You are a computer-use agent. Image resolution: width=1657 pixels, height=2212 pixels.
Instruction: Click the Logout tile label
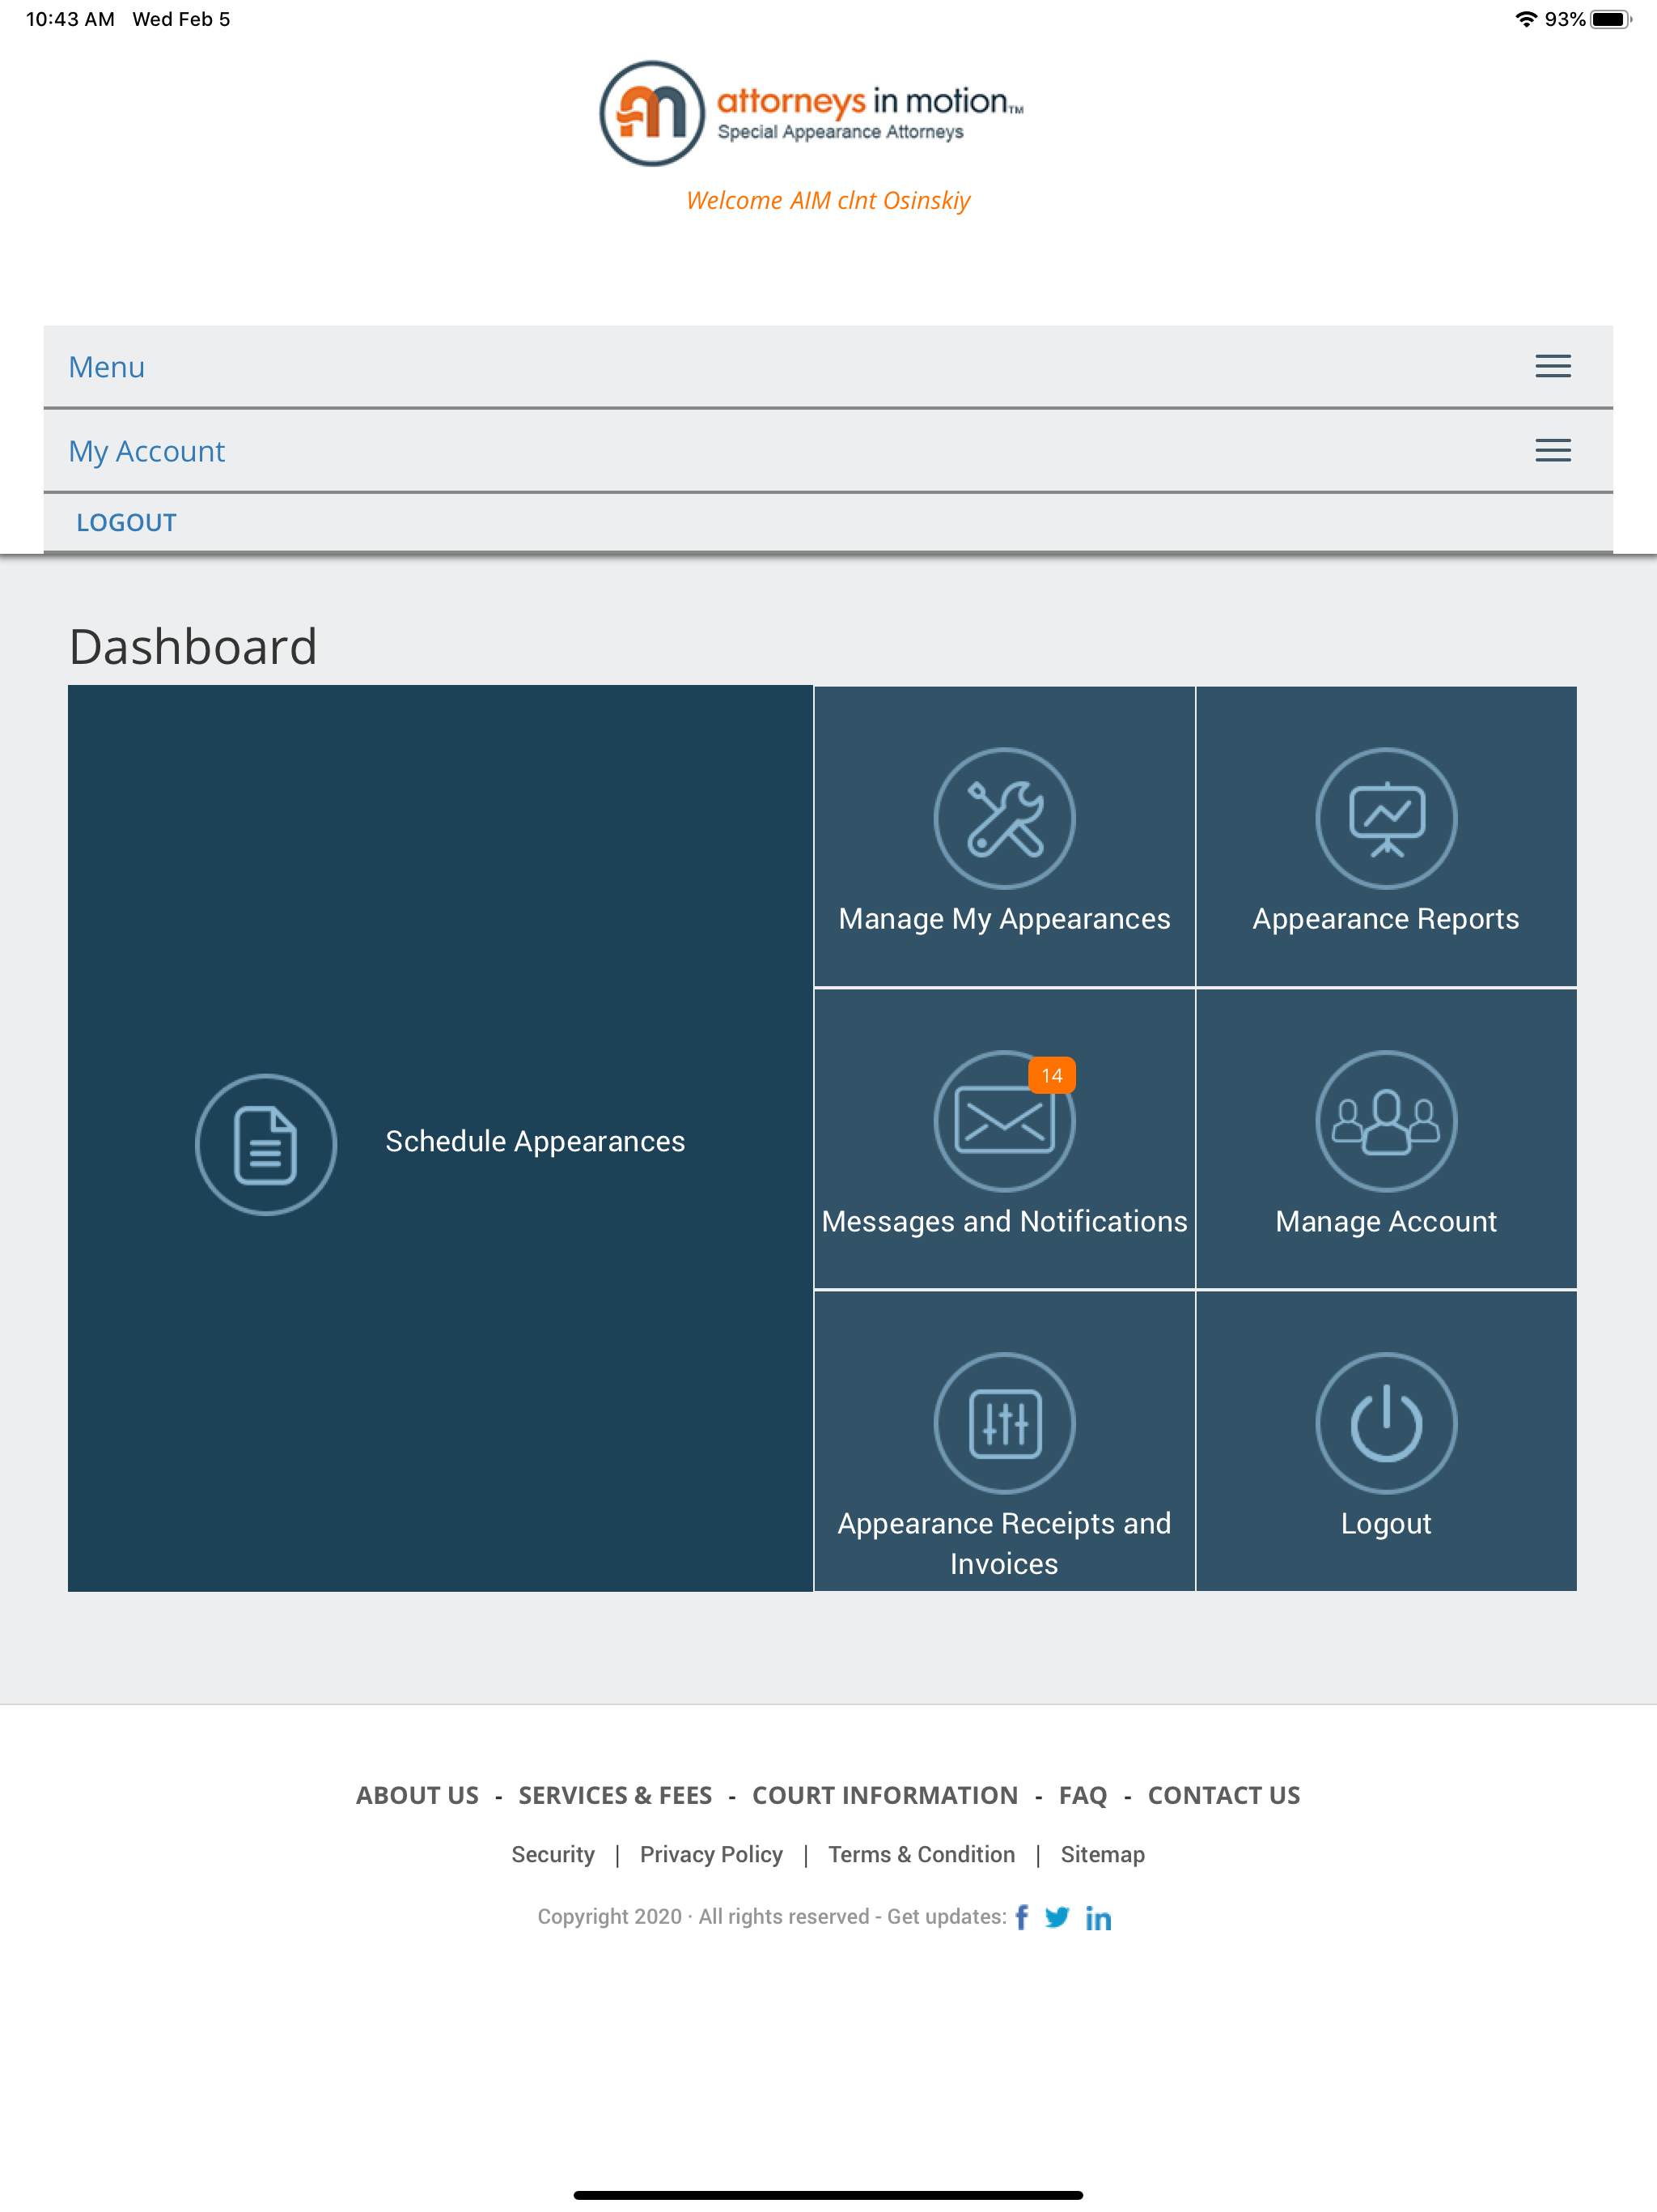(x=1386, y=1524)
